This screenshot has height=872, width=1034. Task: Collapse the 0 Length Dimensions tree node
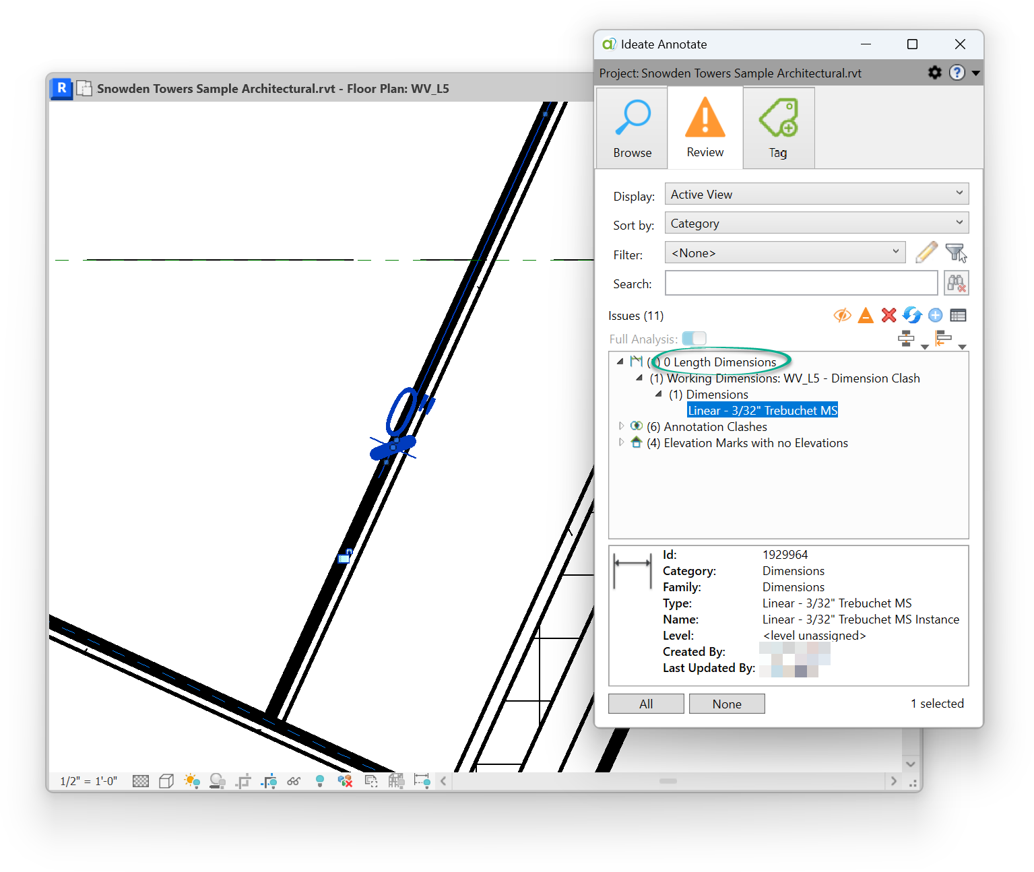(x=620, y=362)
